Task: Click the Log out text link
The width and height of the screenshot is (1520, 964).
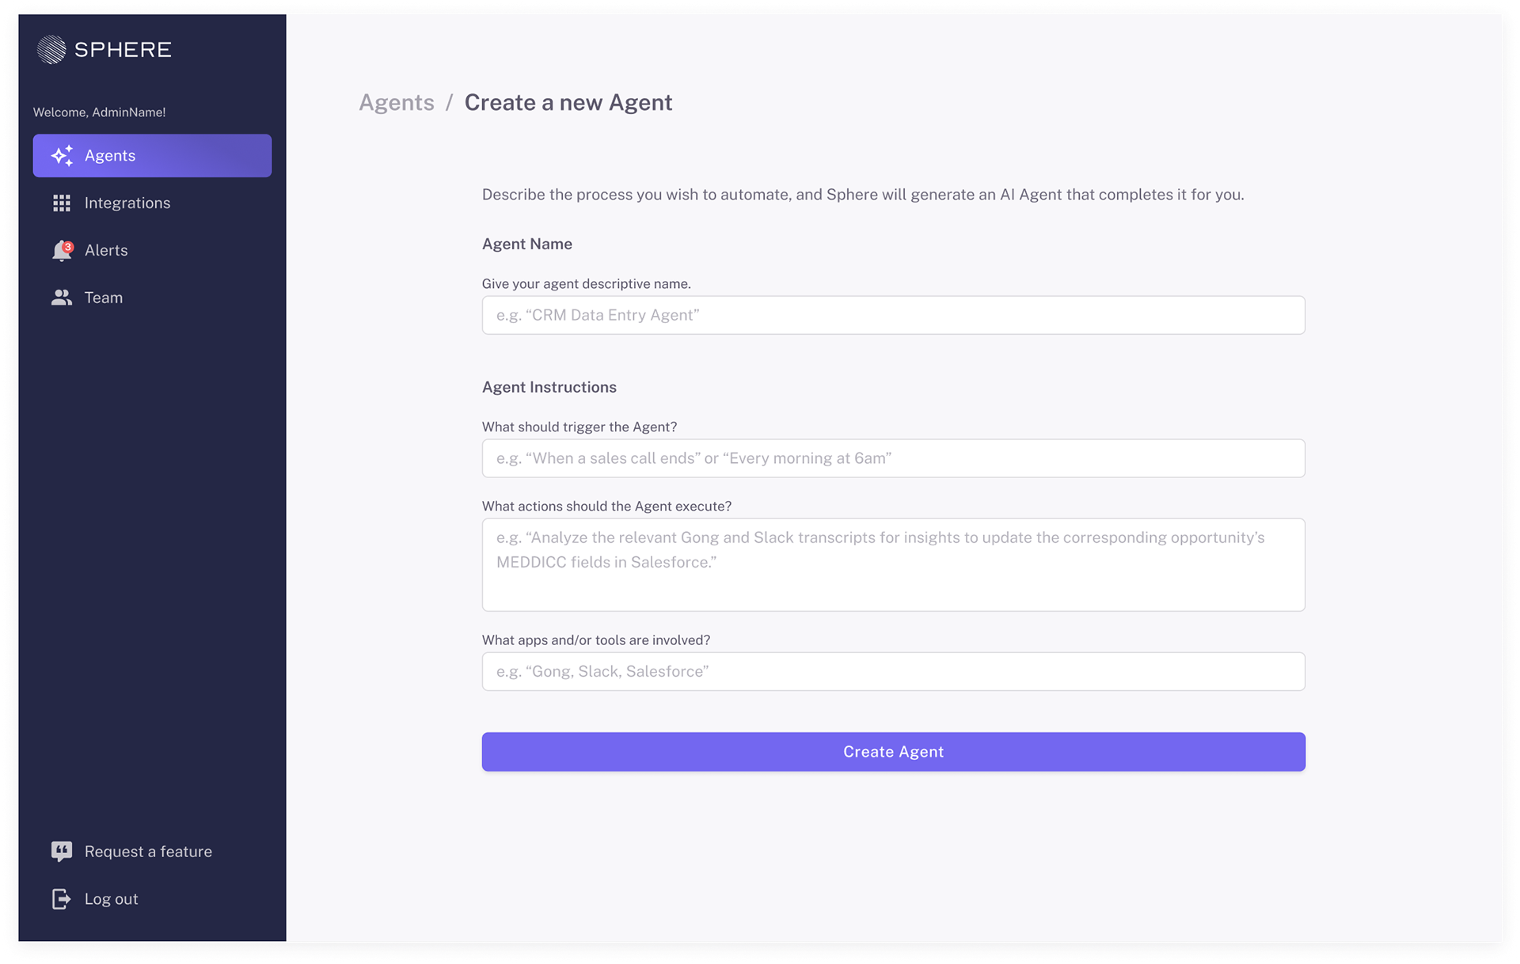Action: pos(111,899)
